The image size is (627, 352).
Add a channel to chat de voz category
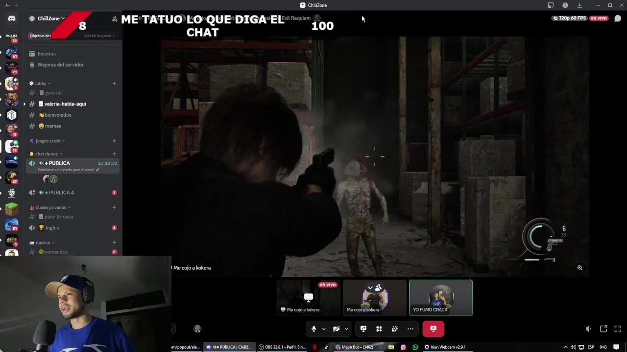[114, 154]
